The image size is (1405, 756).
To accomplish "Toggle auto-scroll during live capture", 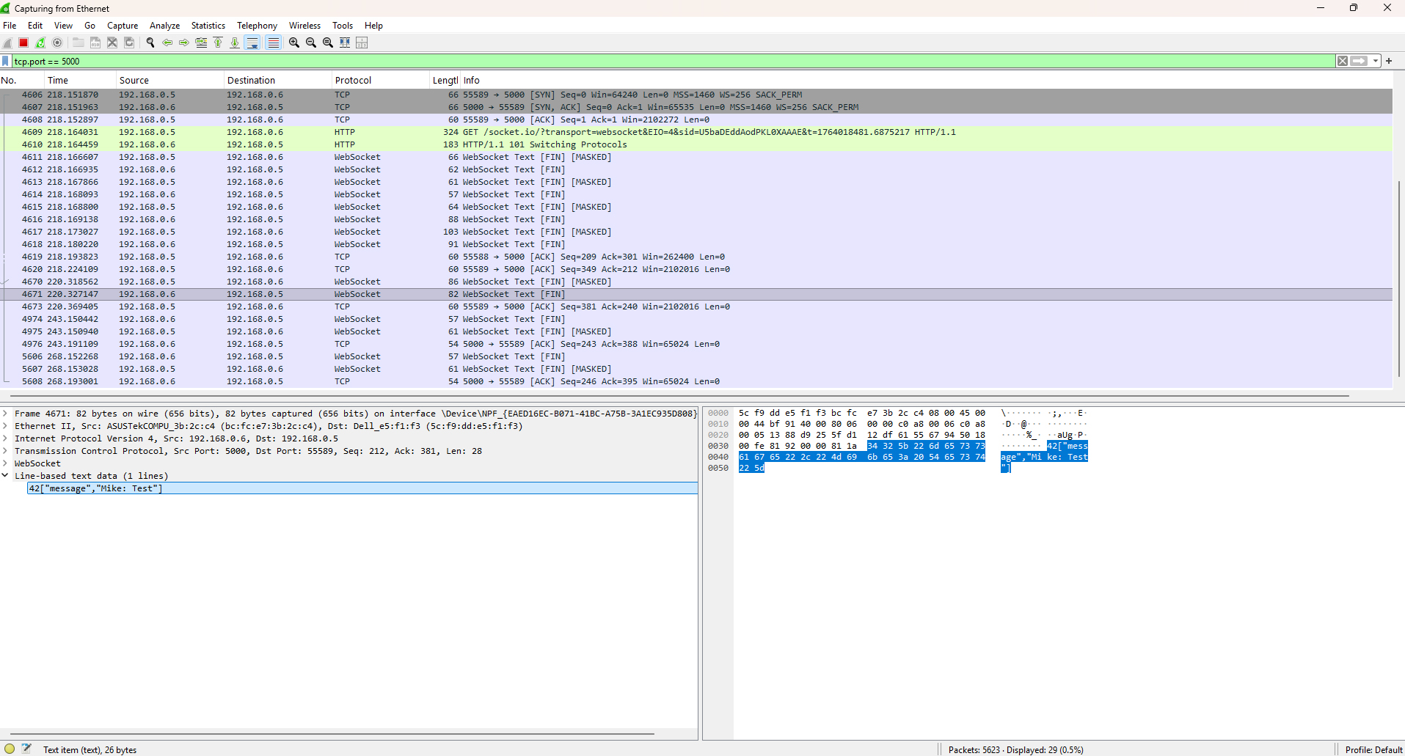I will pos(252,43).
